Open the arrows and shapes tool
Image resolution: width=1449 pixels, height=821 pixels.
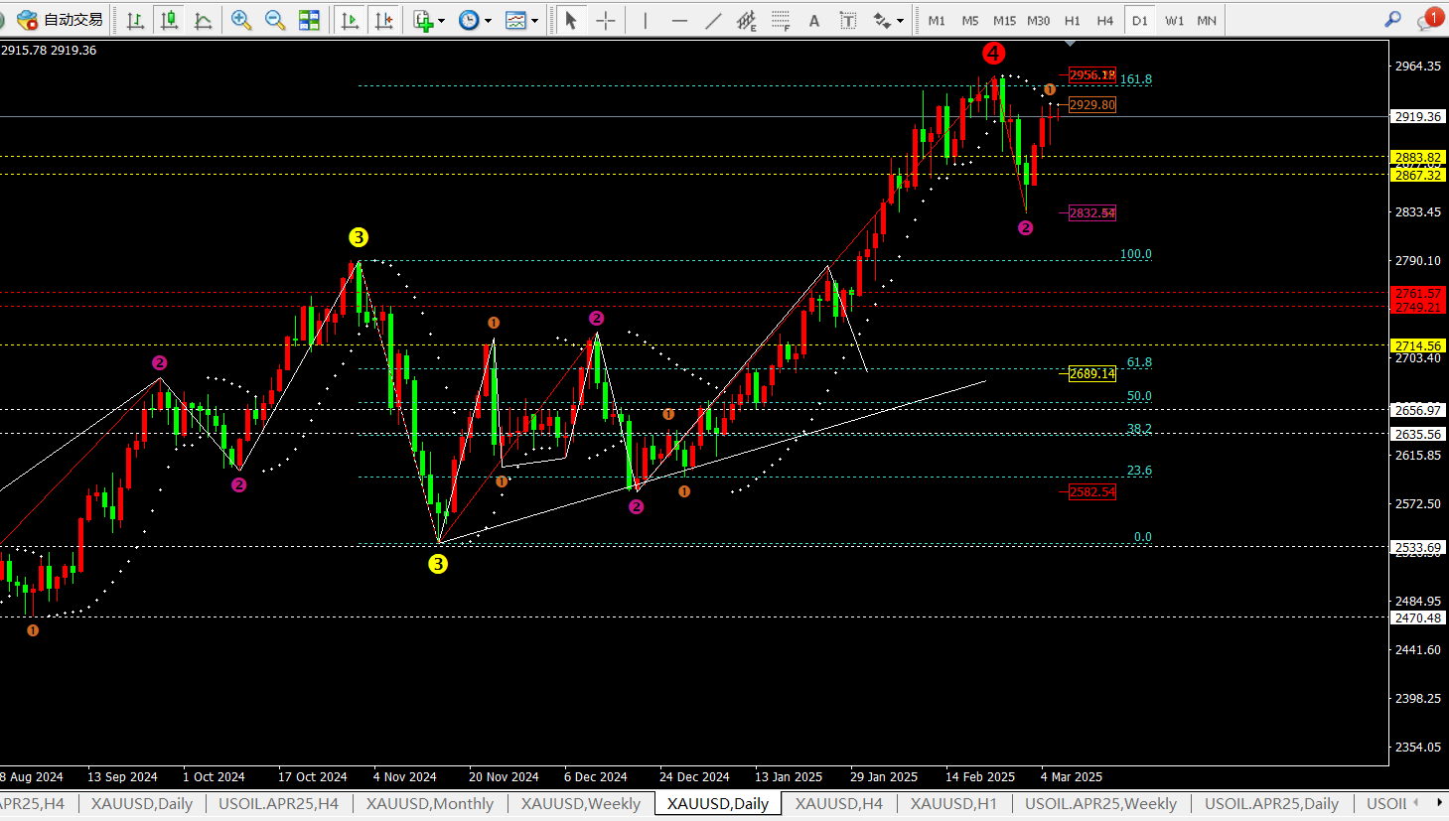tap(882, 20)
